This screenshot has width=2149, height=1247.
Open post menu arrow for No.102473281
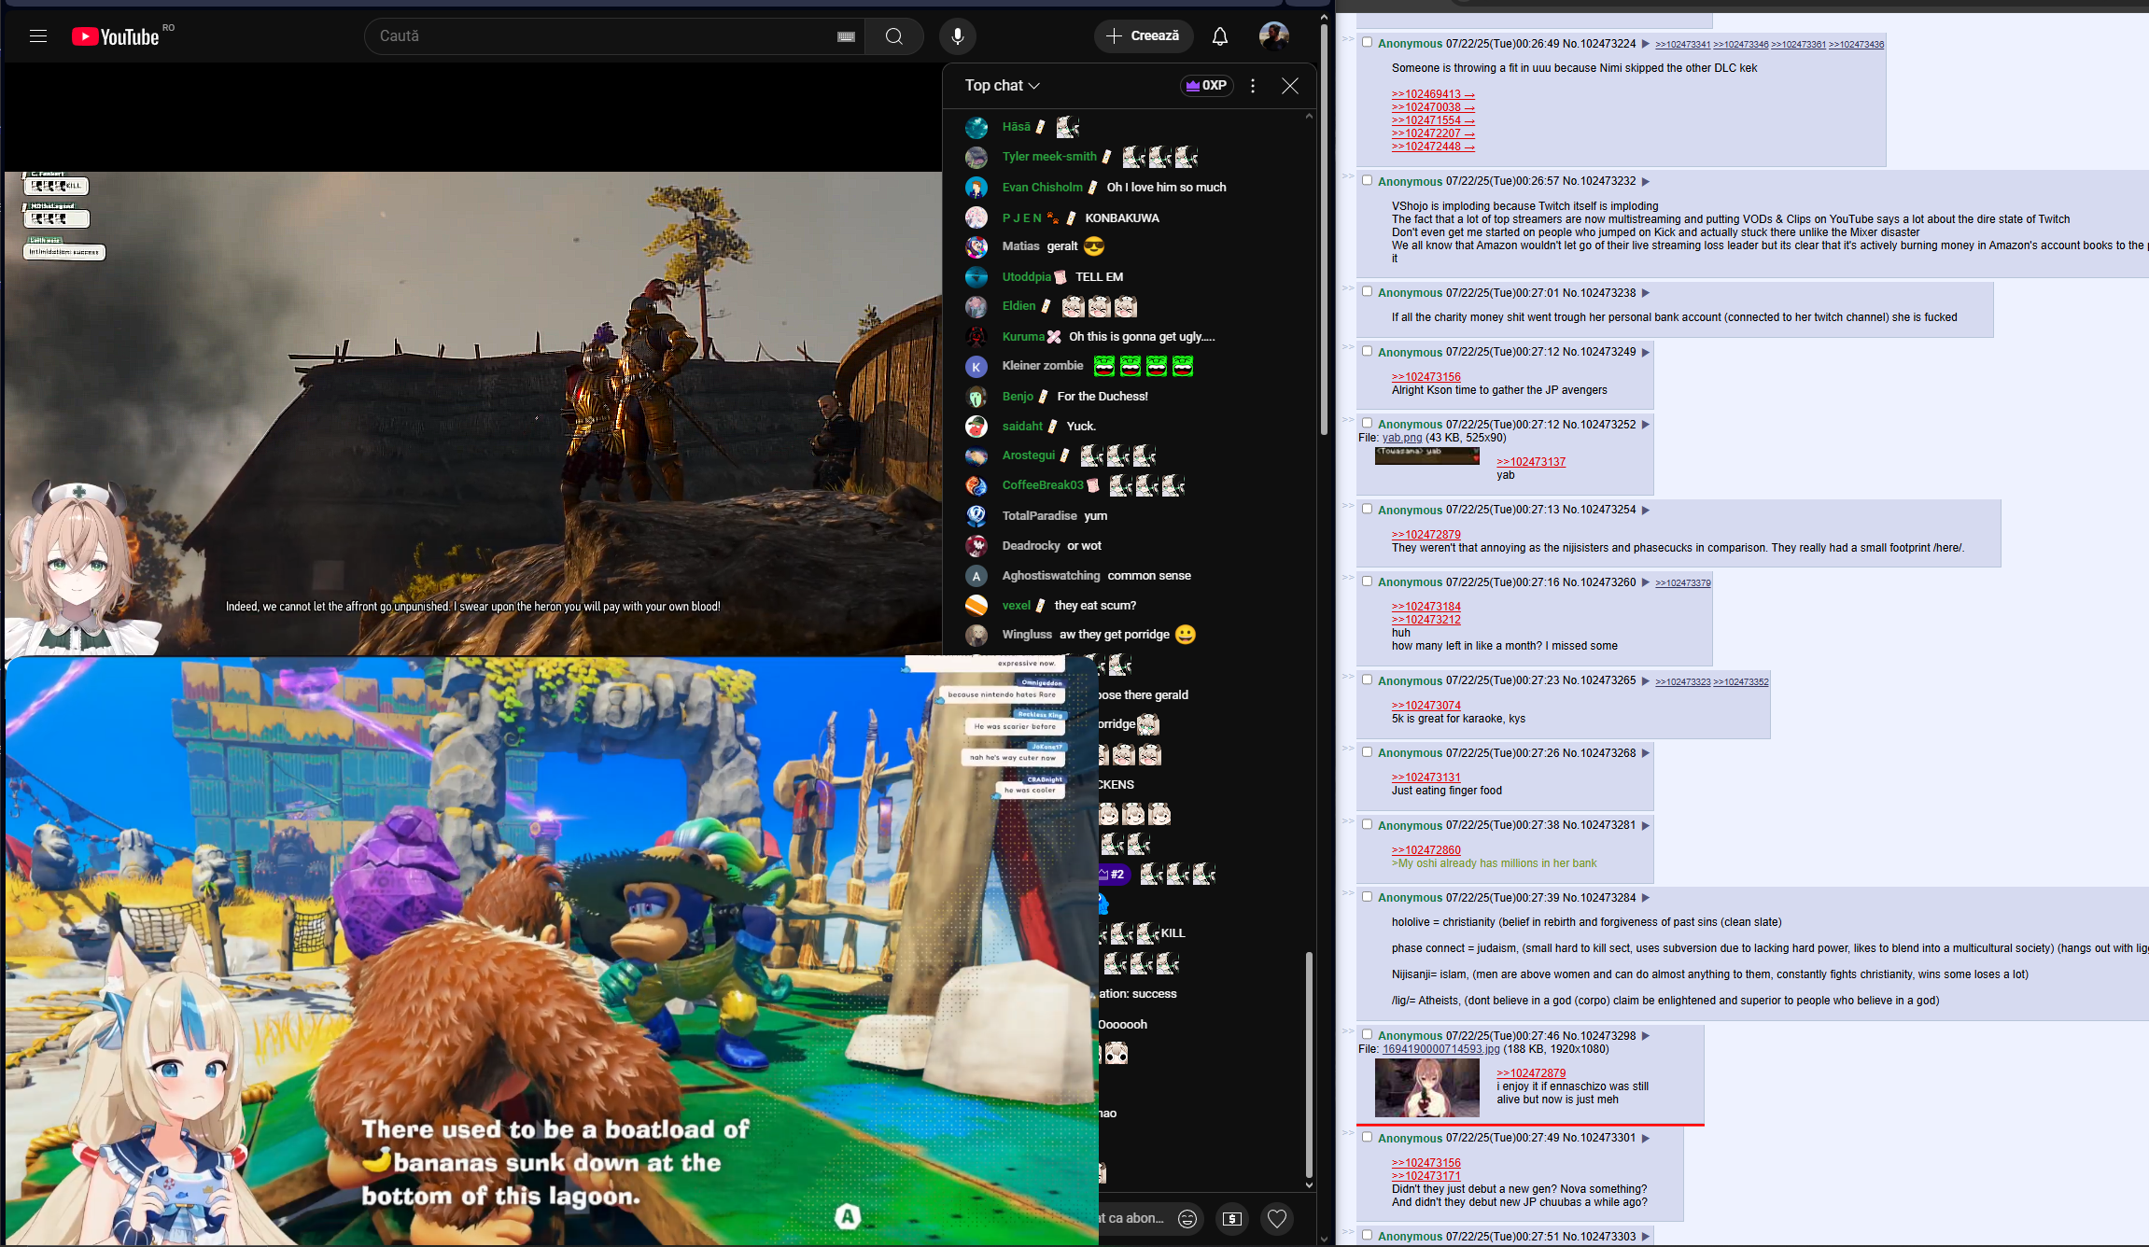(x=1646, y=825)
